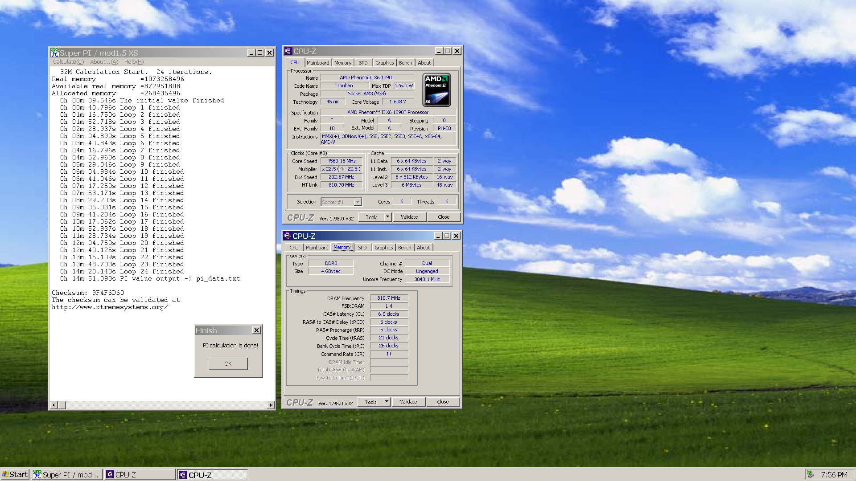The height and width of the screenshot is (481, 856).
Task: Click Super PI scrollbar left arrow
Action: coord(54,405)
